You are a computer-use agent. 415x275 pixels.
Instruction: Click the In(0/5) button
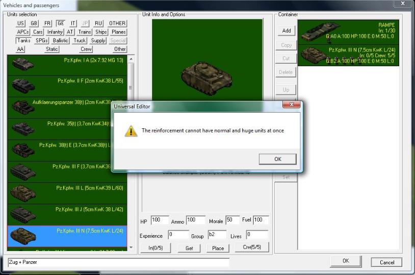click(x=155, y=248)
